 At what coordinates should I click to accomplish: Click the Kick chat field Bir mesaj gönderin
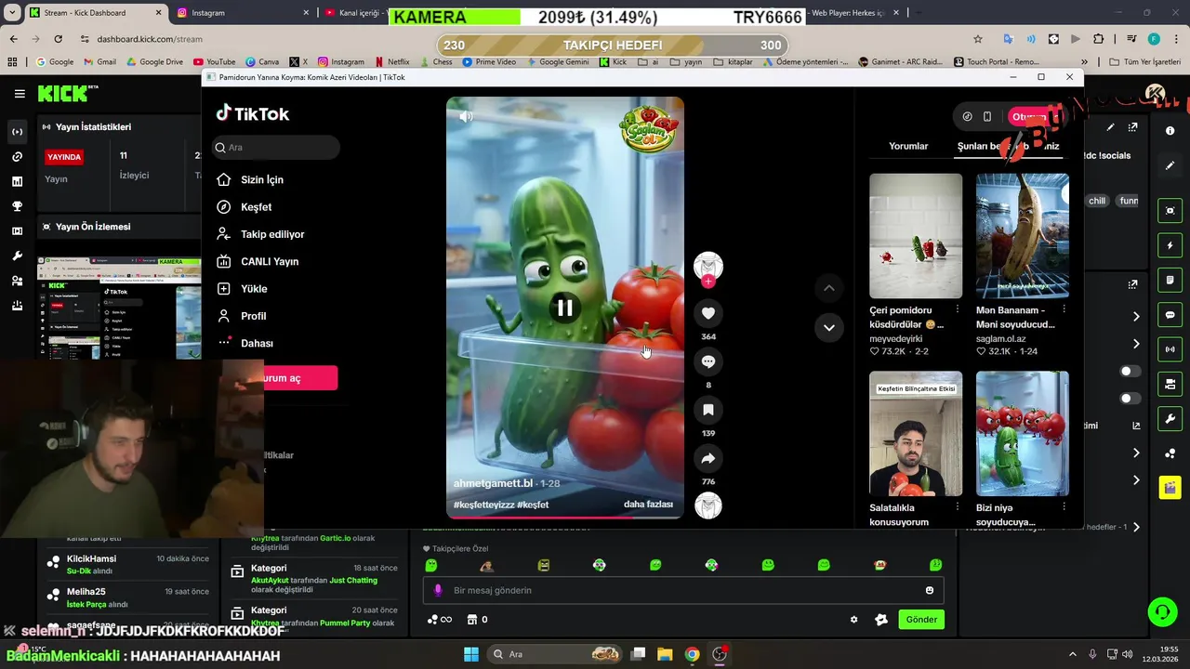pyautogui.click(x=683, y=590)
